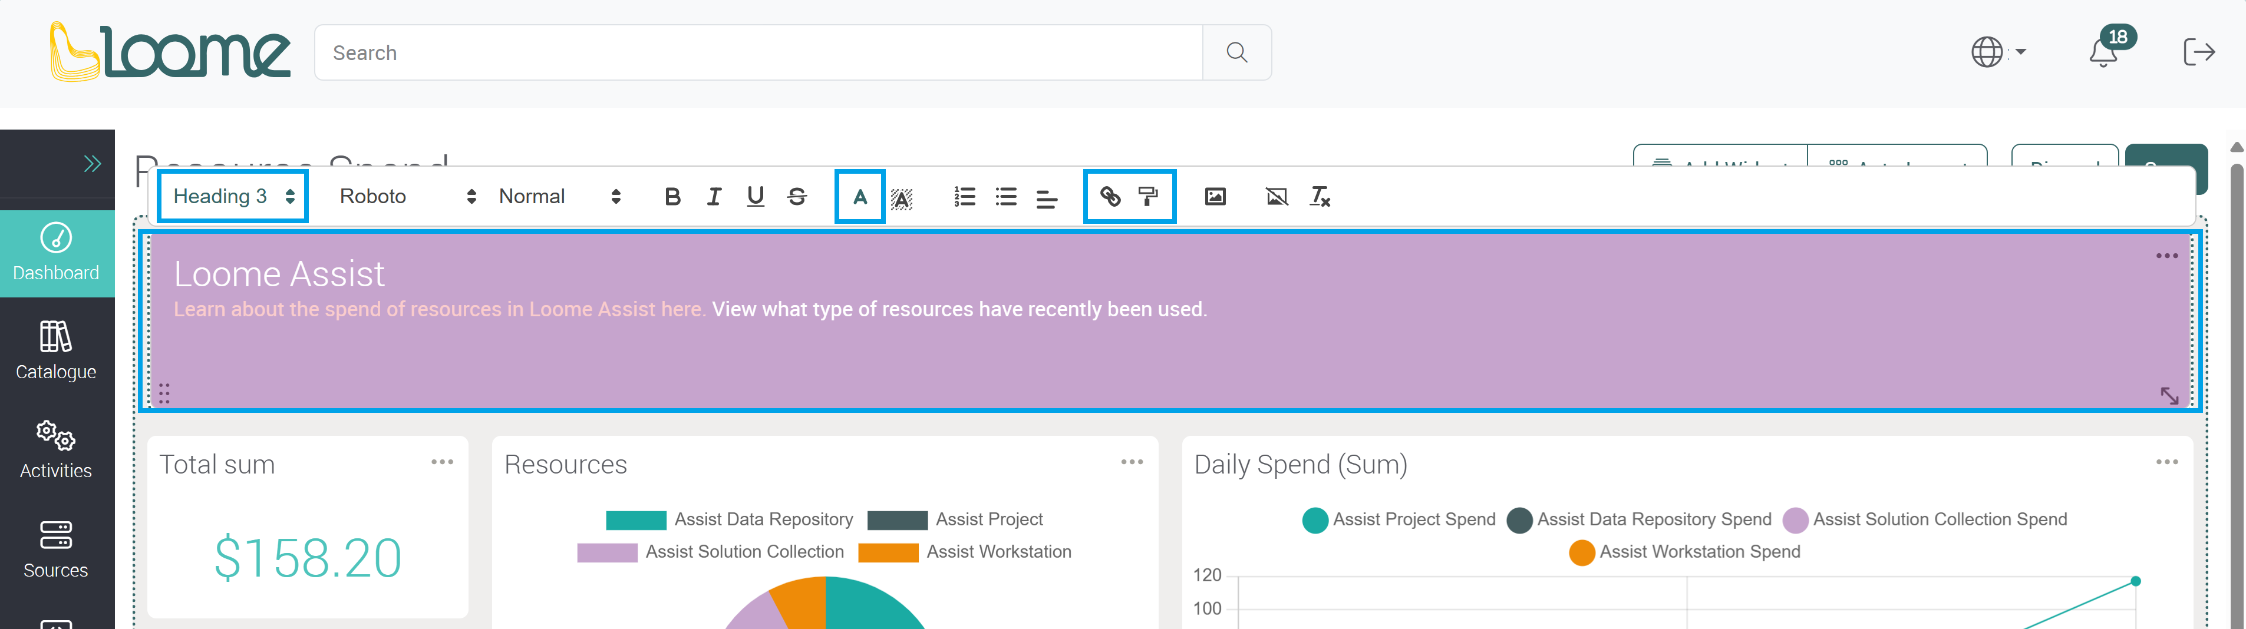Click the crossed-out image icon
2246x629 pixels.
tap(1277, 197)
